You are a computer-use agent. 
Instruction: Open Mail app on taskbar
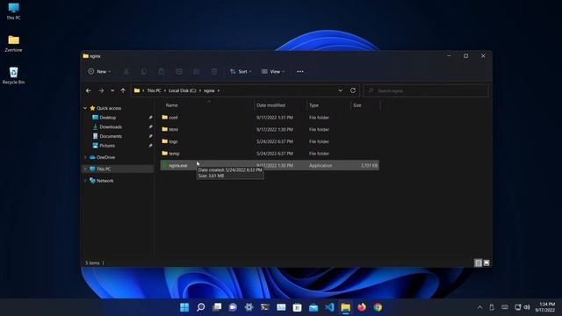click(313, 307)
